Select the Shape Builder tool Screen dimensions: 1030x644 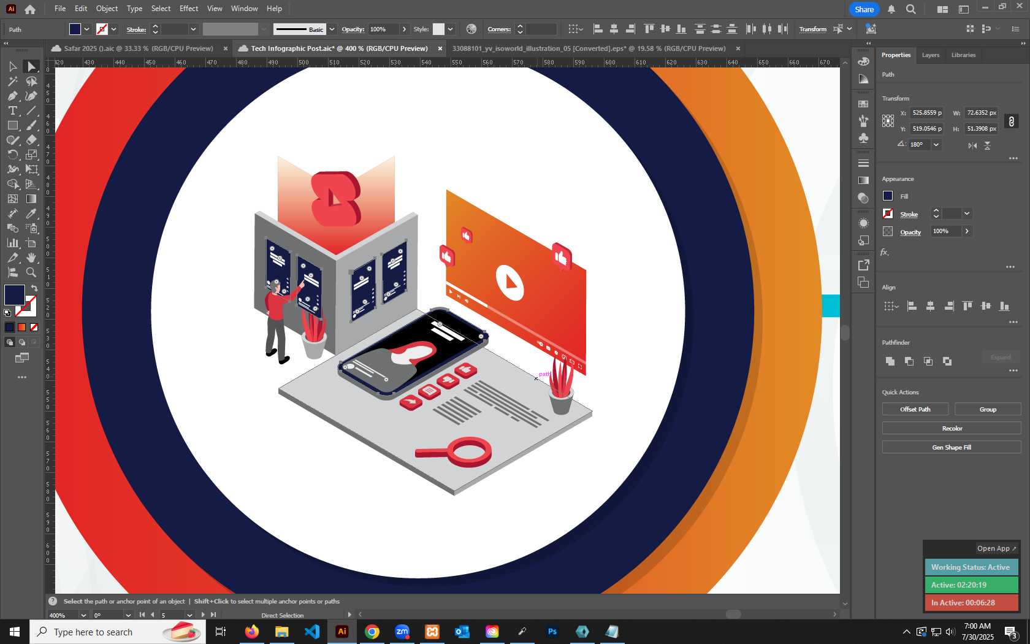[x=12, y=184]
